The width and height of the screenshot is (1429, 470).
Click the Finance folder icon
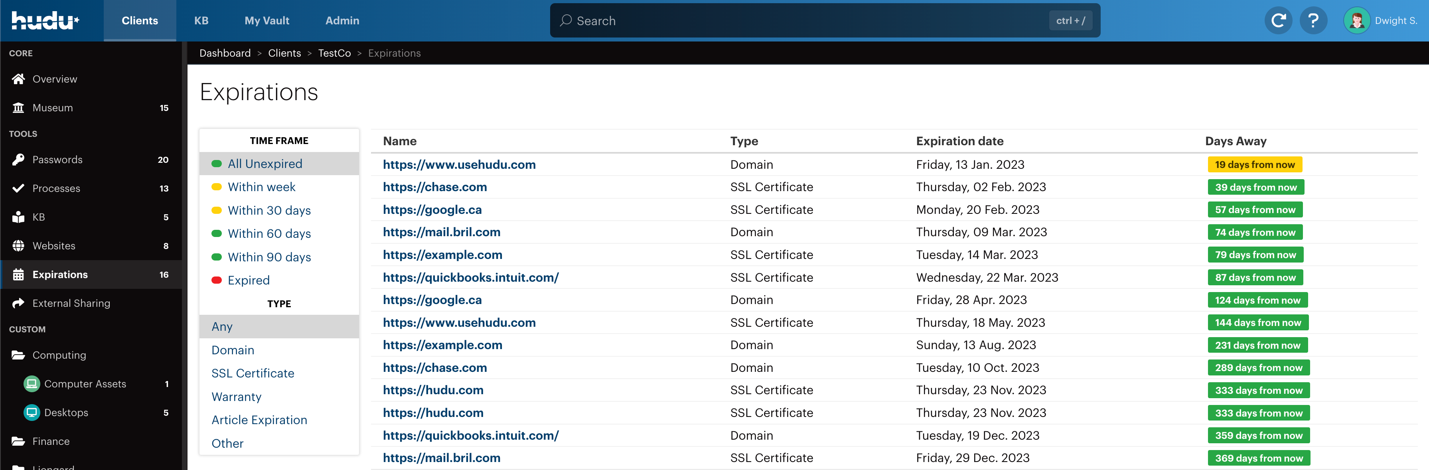coord(18,441)
